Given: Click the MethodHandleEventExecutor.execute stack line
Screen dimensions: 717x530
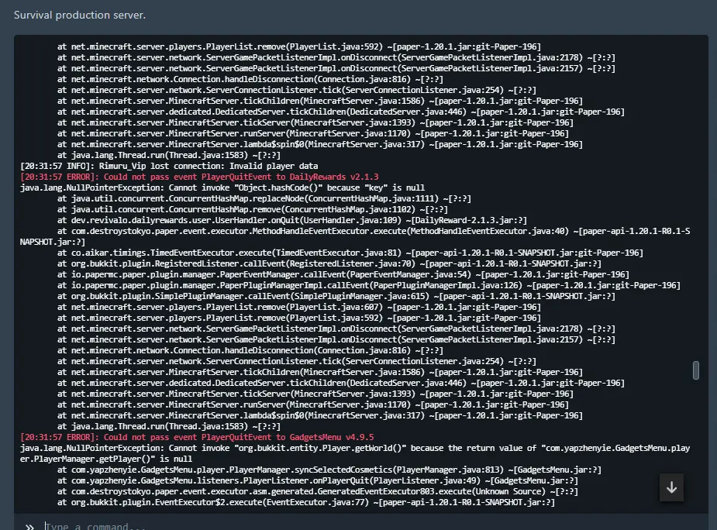Looking at the screenshot, I should coord(355,236).
